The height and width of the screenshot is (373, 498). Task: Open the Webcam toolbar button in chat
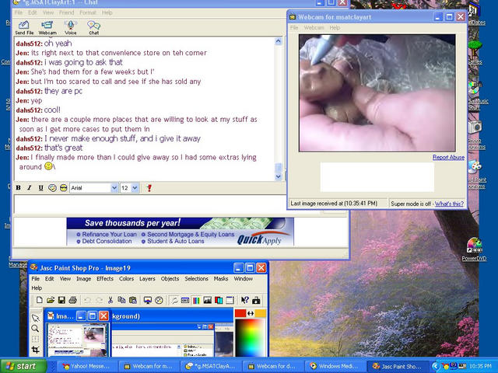47,28
